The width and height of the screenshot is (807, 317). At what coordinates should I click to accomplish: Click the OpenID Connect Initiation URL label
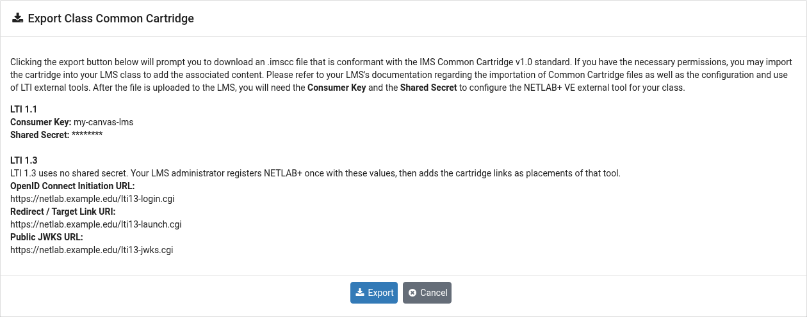coord(72,186)
